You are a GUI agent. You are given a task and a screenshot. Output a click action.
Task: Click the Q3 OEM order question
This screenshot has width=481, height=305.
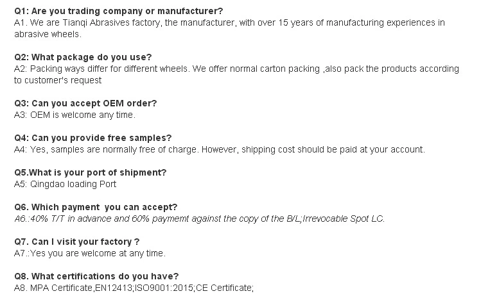[x=85, y=104]
